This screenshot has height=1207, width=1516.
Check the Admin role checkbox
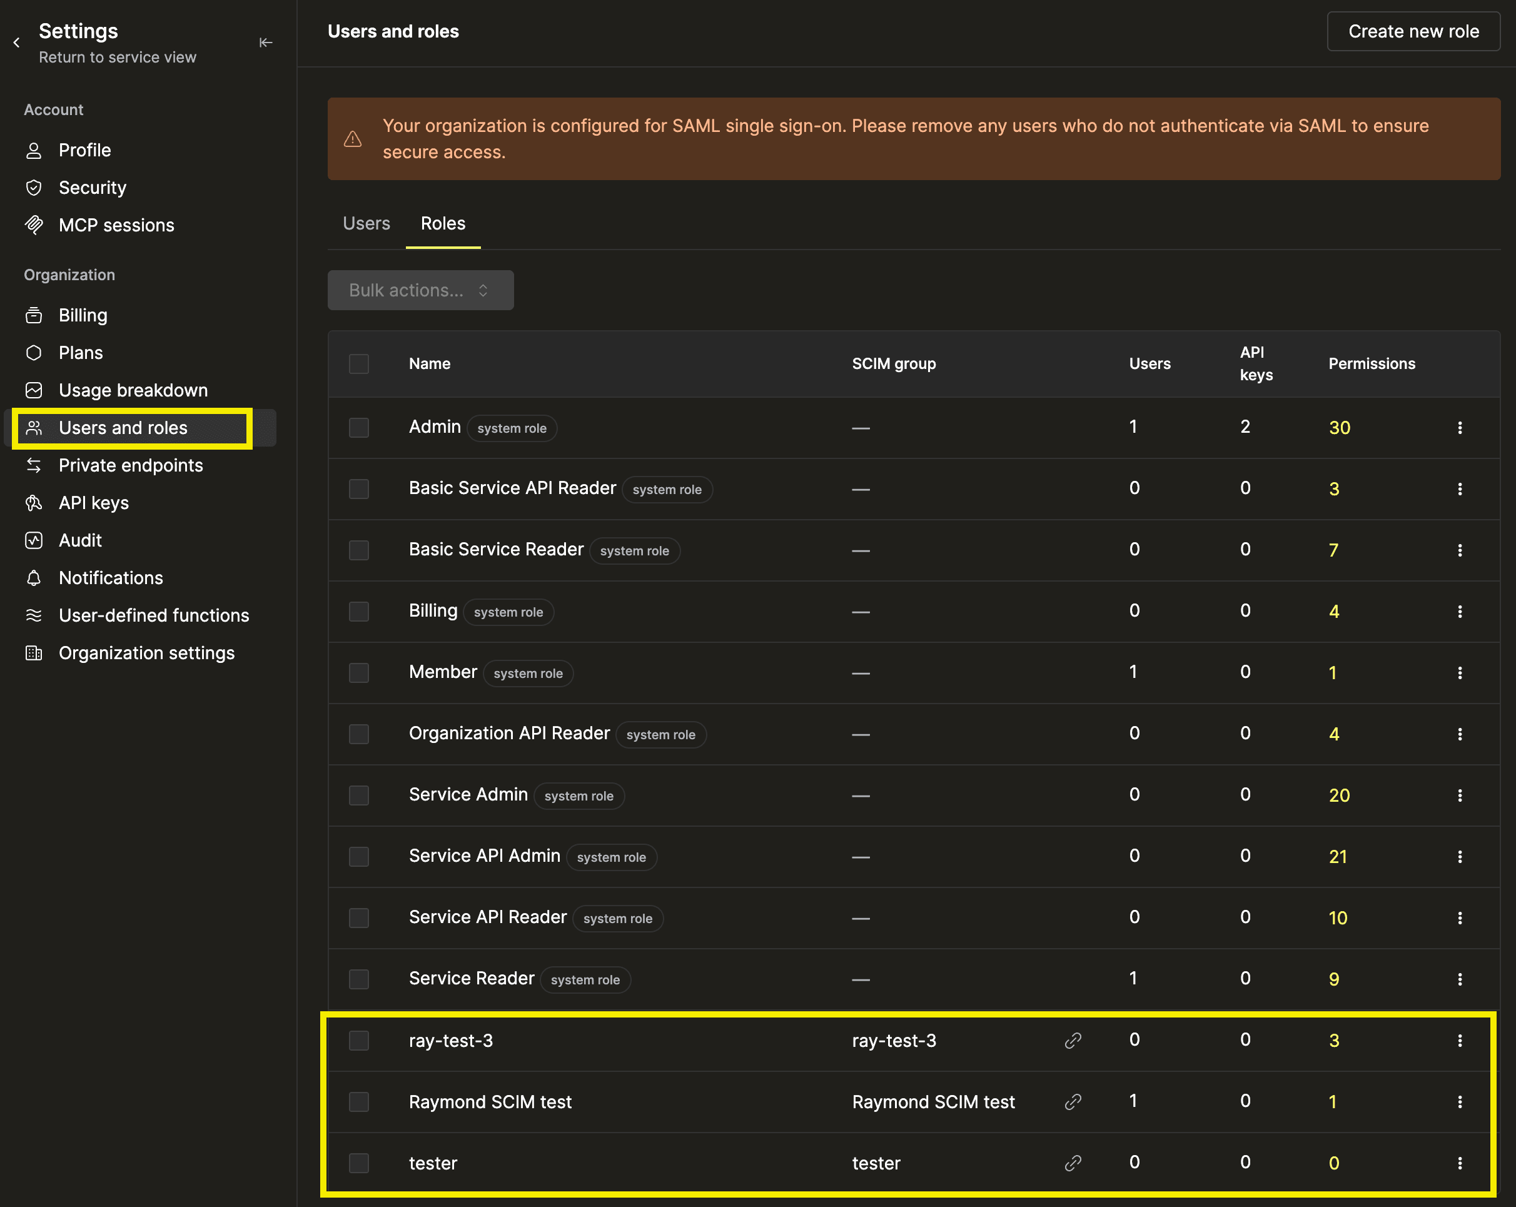[x=360, y=427]
